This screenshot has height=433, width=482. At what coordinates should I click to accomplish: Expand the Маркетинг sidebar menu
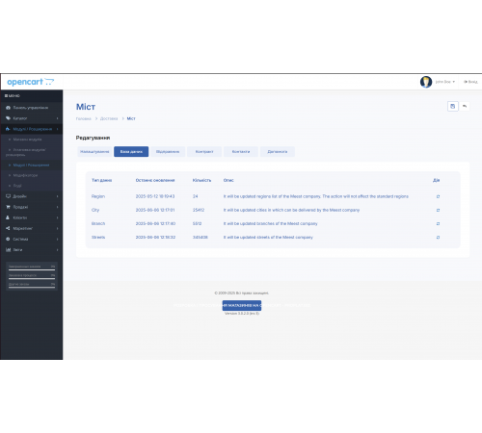[31, 228]
